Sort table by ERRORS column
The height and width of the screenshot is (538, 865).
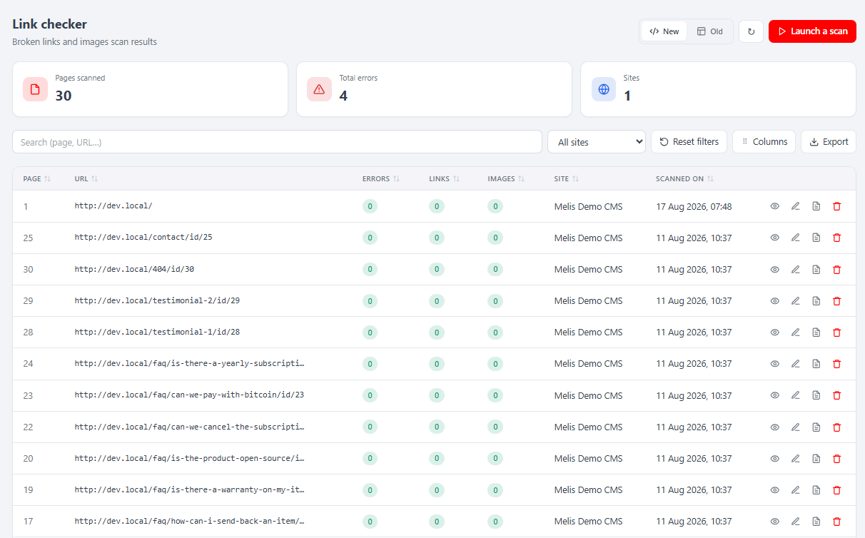tap(381, 179)
